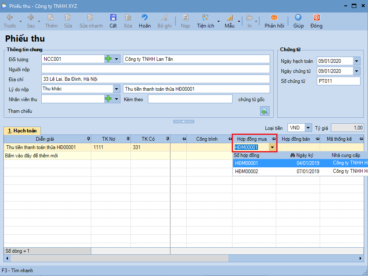368x276 pixels.
Task: Open Phản hồi feedback envelope icon
Action: pos(274,18)
